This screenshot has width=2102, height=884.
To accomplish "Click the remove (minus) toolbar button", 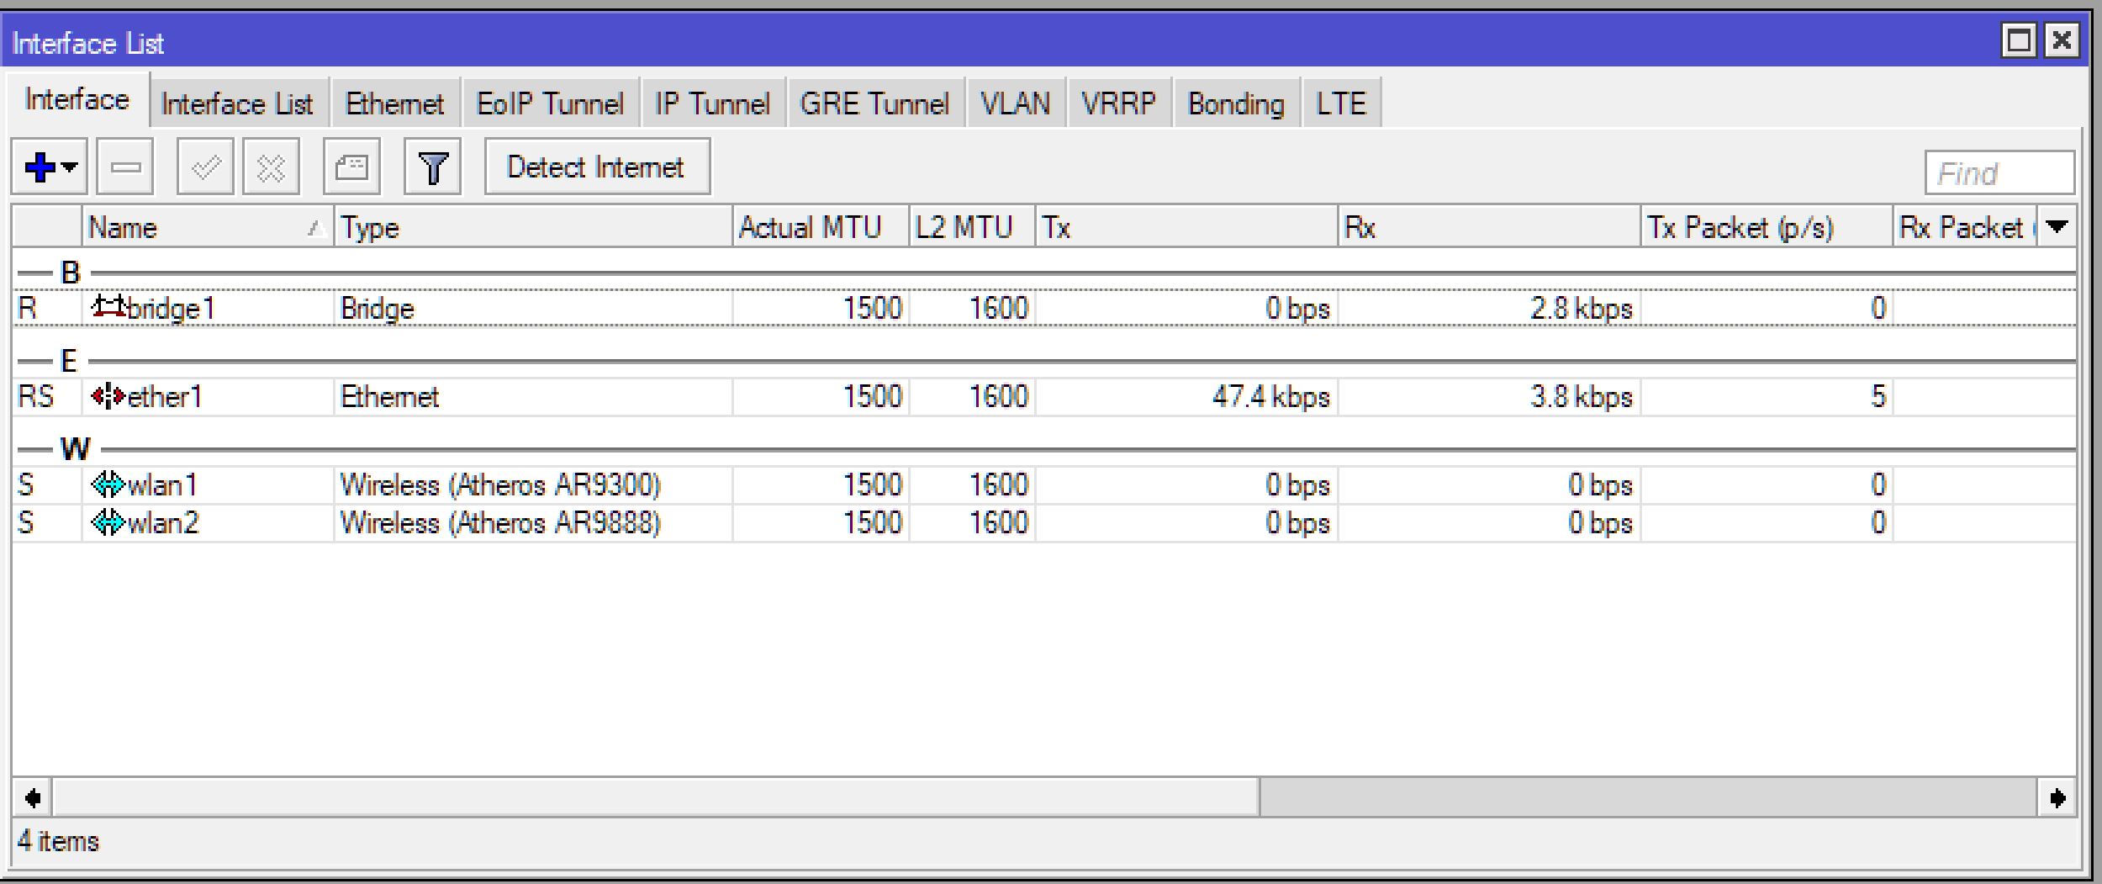I will pos(125,167).
